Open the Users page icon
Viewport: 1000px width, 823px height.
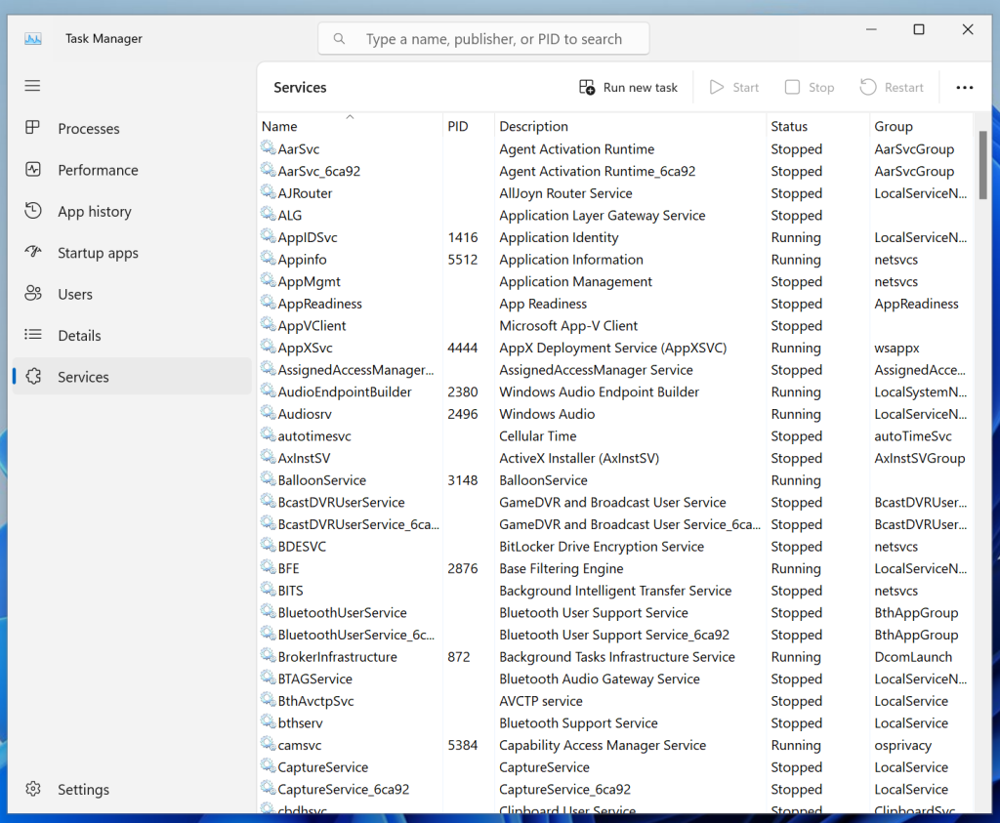point(33,294)
